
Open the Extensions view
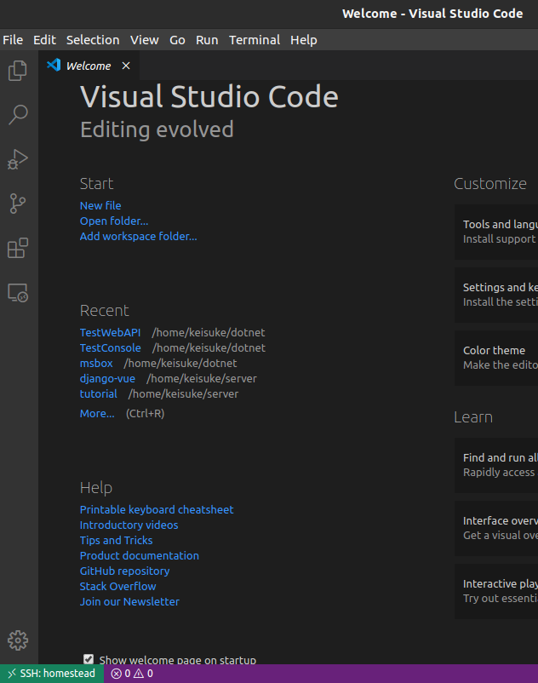[x=18, y=248]
